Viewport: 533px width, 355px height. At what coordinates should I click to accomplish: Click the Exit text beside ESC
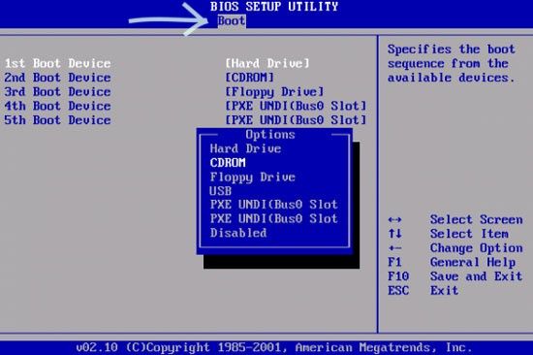tap(444, 291)
